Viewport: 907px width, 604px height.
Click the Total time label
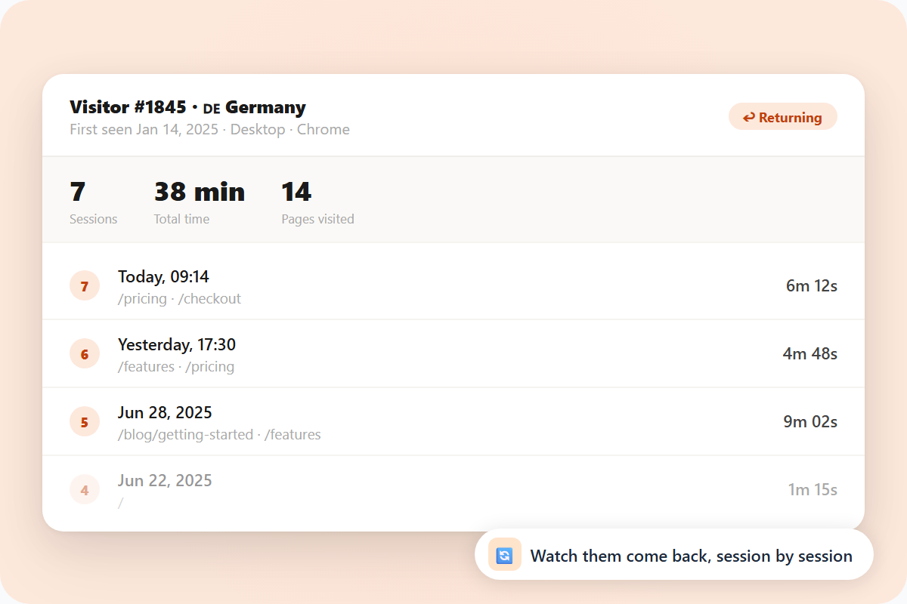point(181,219)
